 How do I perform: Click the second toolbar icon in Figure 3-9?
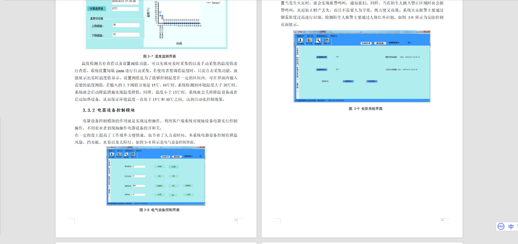[x=309, y=41]
